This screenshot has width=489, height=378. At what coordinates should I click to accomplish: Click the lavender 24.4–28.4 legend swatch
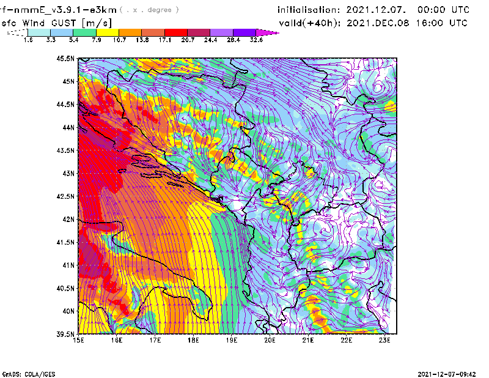pyautogui.click(x=222, y=32)
